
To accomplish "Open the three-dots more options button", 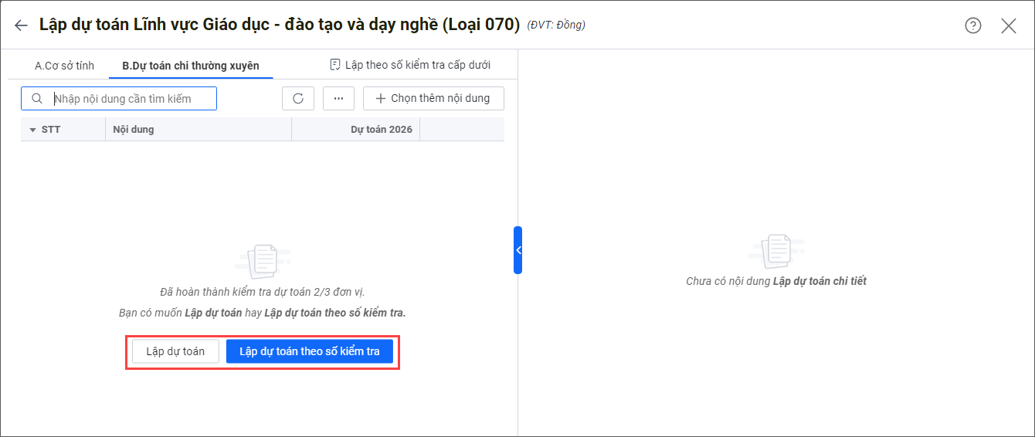I will tap(338, 99).
